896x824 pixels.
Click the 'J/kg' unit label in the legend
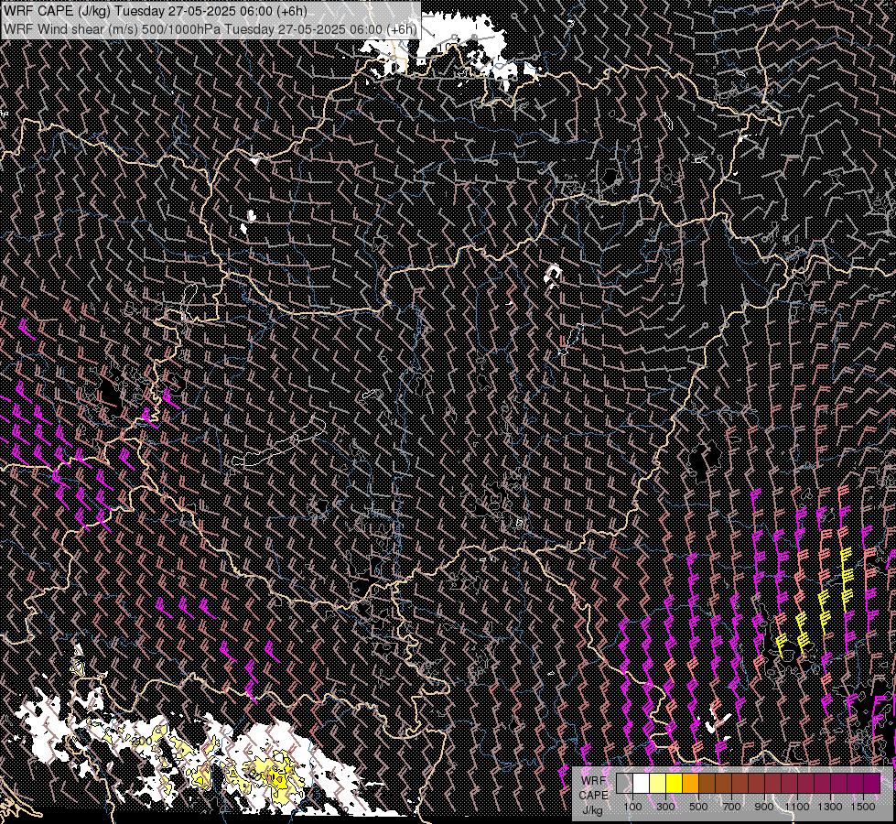point(593,811)
